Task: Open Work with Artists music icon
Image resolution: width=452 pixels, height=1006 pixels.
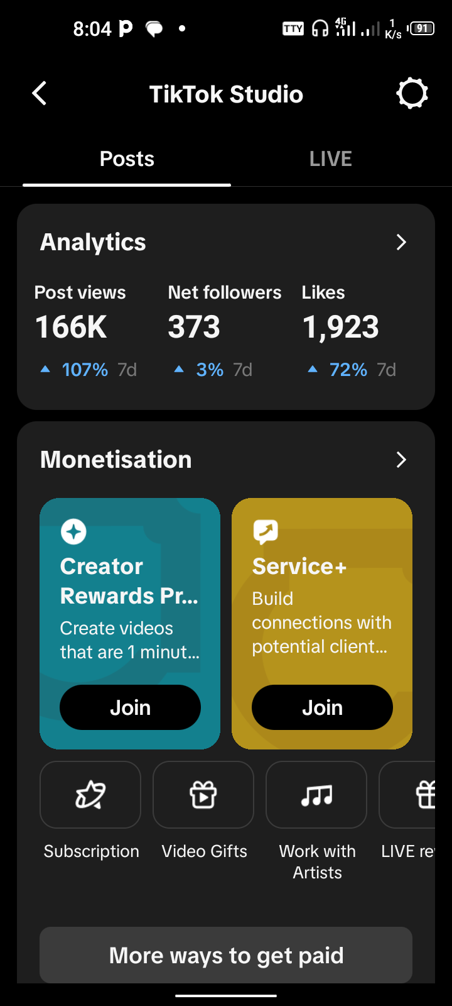Action: tap(316, 795)
